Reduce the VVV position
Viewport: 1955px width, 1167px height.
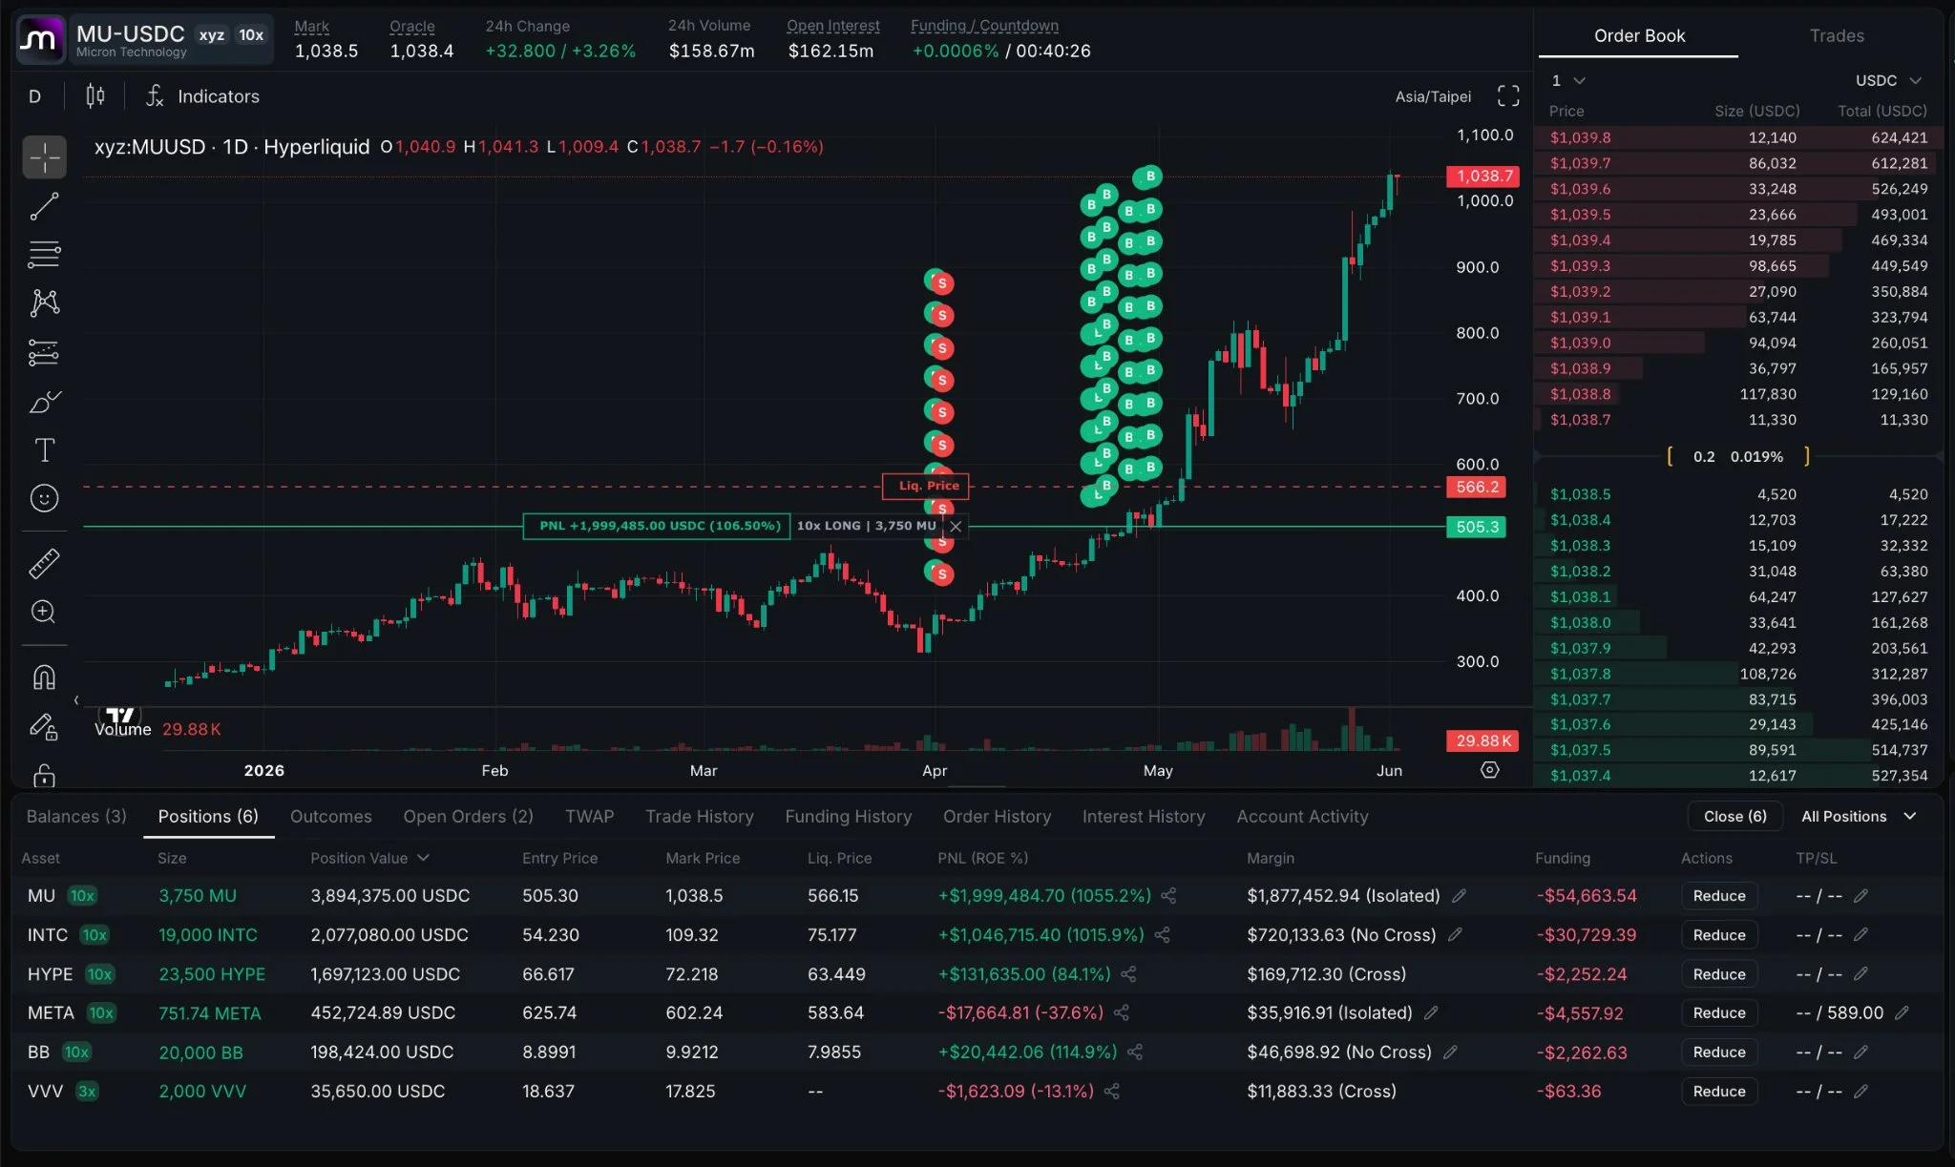(1718, 1092)
